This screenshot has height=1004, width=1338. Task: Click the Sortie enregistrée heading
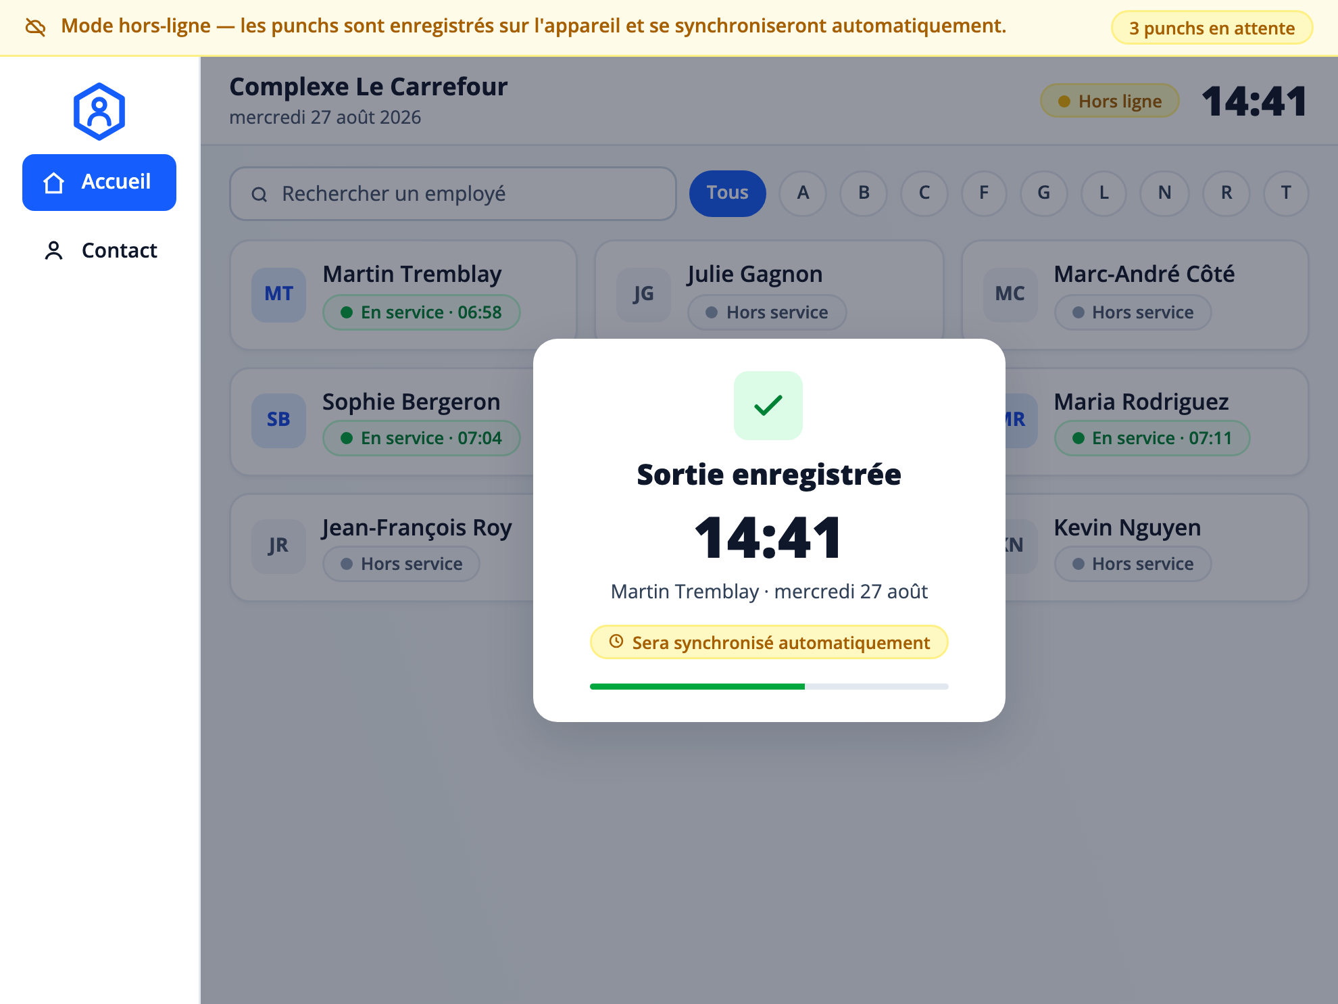(769, 475)
